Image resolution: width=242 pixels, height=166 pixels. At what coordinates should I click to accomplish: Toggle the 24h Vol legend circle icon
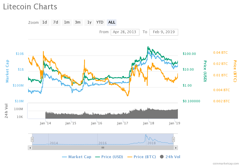point(162,157)
